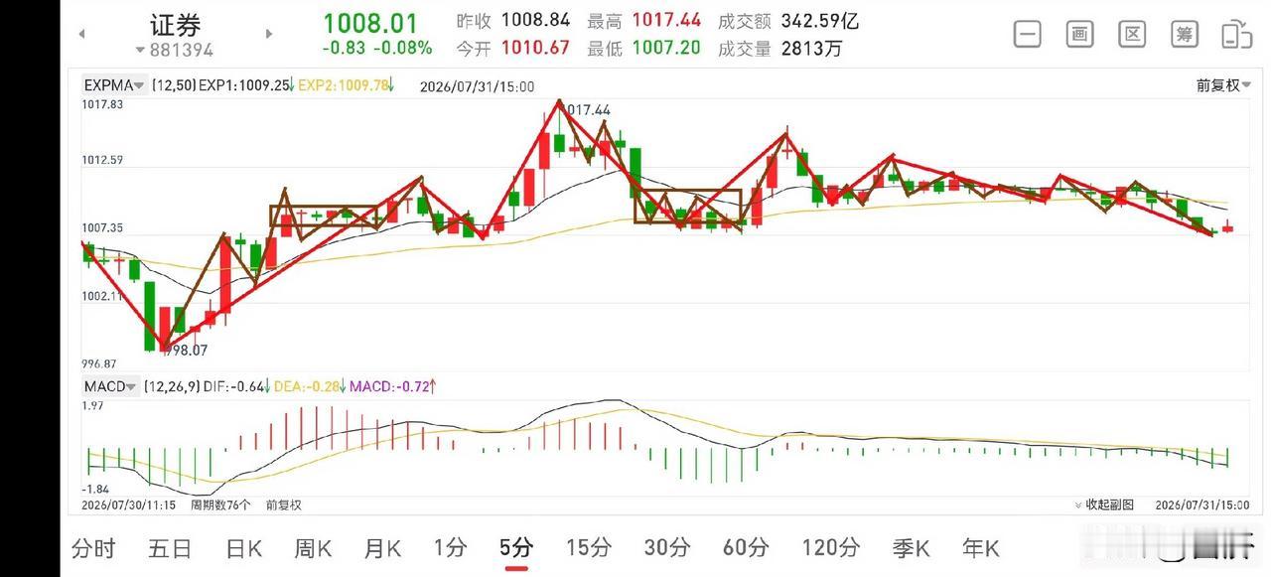This screenshot has height=577, width=1271.
Task: Go to next stock with right arrow
Action: [268, 34]
